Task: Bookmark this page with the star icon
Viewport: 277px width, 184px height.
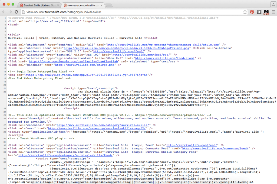Action: (245, 12)
